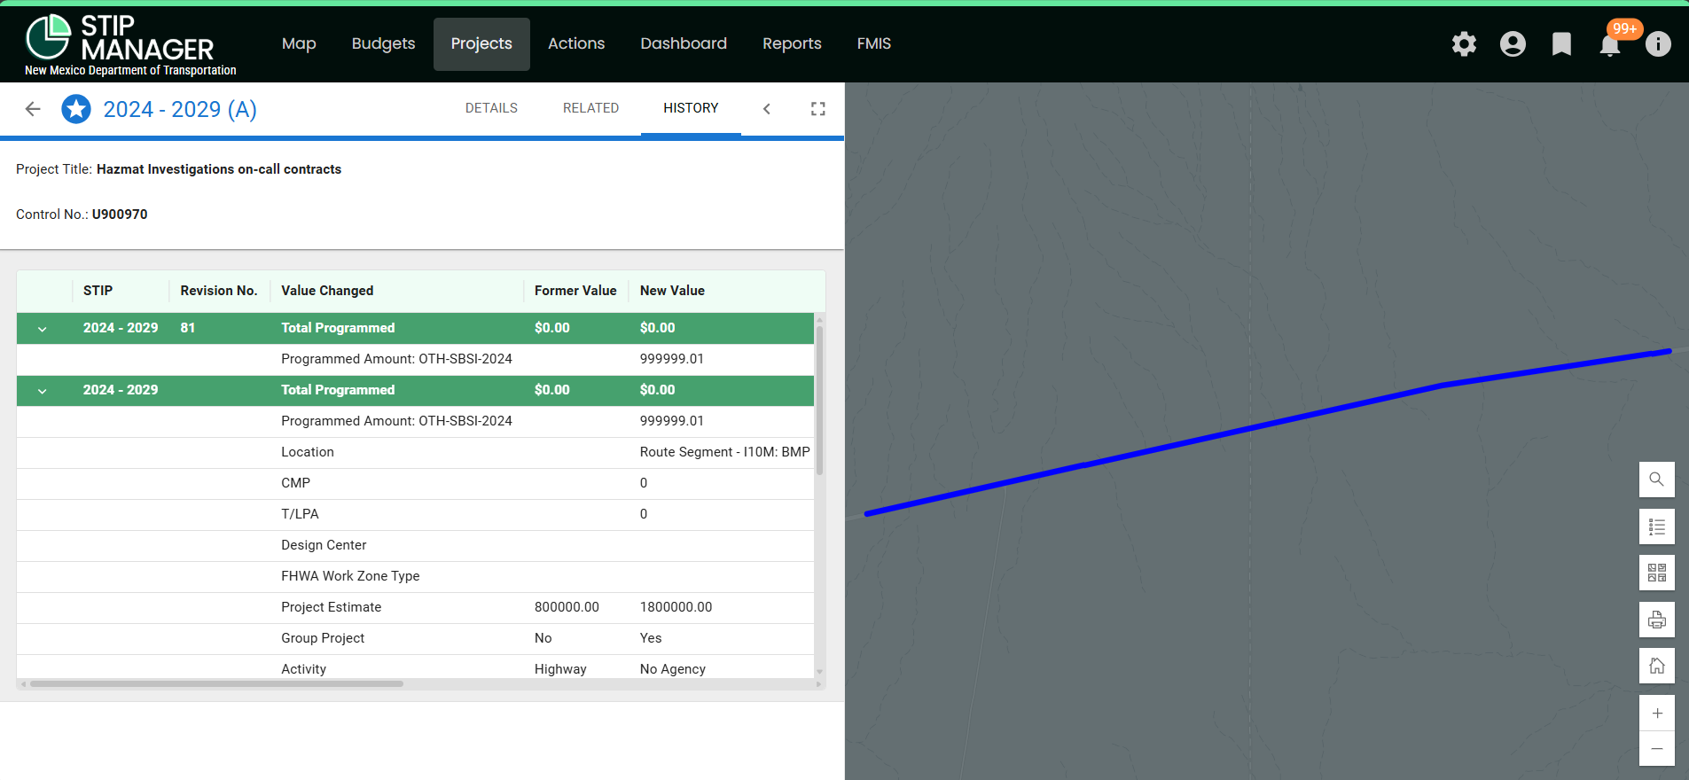Open the FMIS menu
The height and width of the screenshot is (780, 1689).
point(874,43)
